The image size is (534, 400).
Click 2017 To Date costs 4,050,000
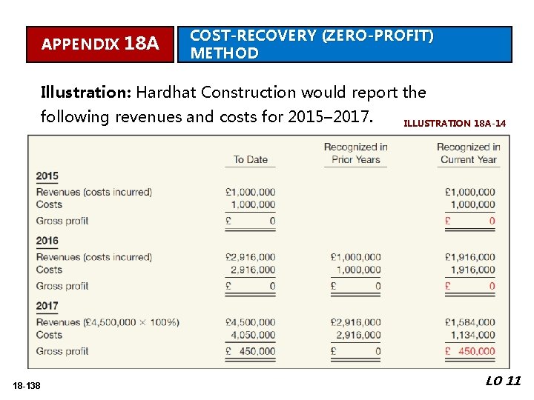coord(253,335)
